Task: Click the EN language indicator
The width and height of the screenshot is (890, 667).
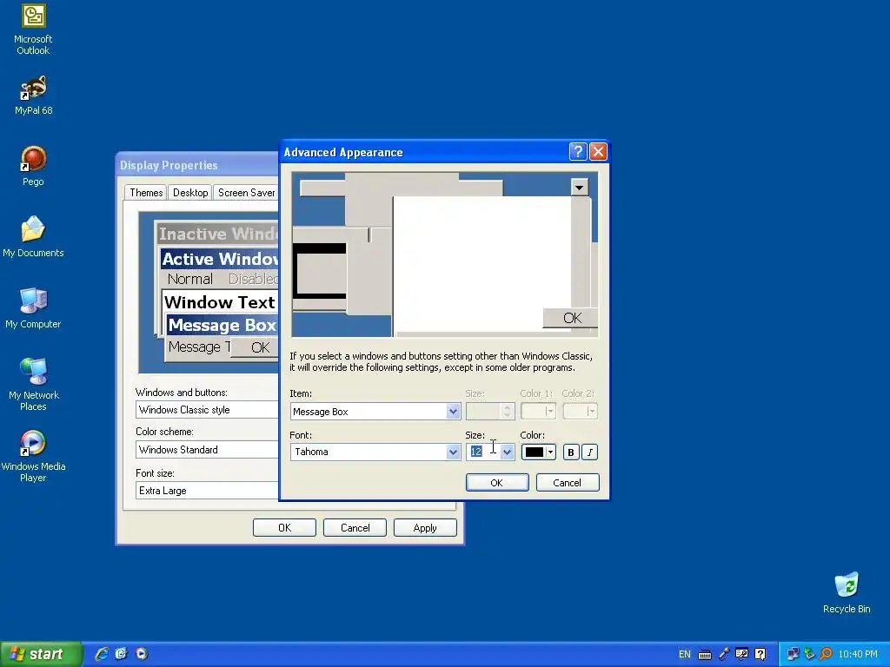Action: tap(685, 655)
